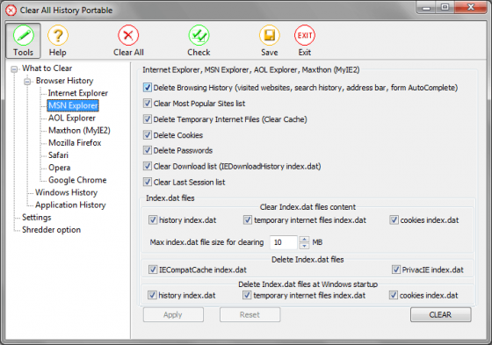Toggle temporary internet files index.dat at startup

247,295
